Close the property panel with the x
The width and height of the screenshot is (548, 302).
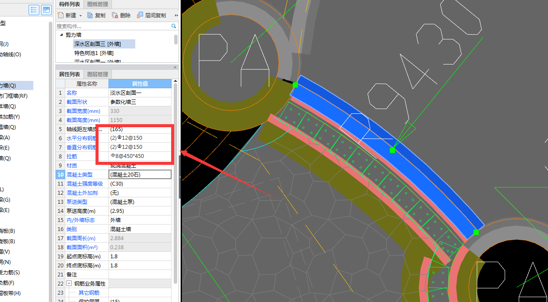[x=175, y=67]
